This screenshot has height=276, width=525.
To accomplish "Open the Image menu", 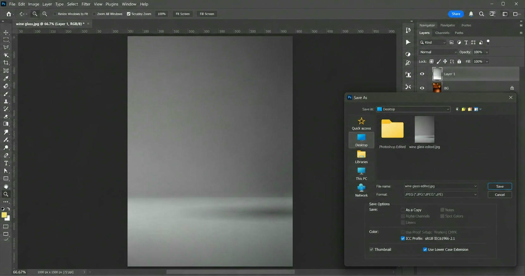I will coord(34,4).
